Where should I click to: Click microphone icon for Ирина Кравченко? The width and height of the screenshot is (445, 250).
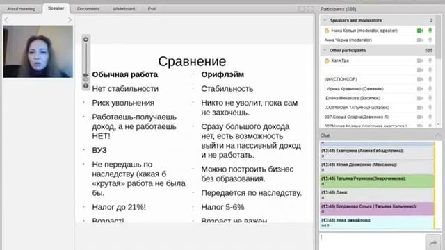430,89
